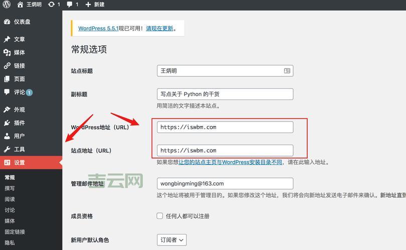
Task: Open the 媒体 settings submenu item
Action: 10,221
